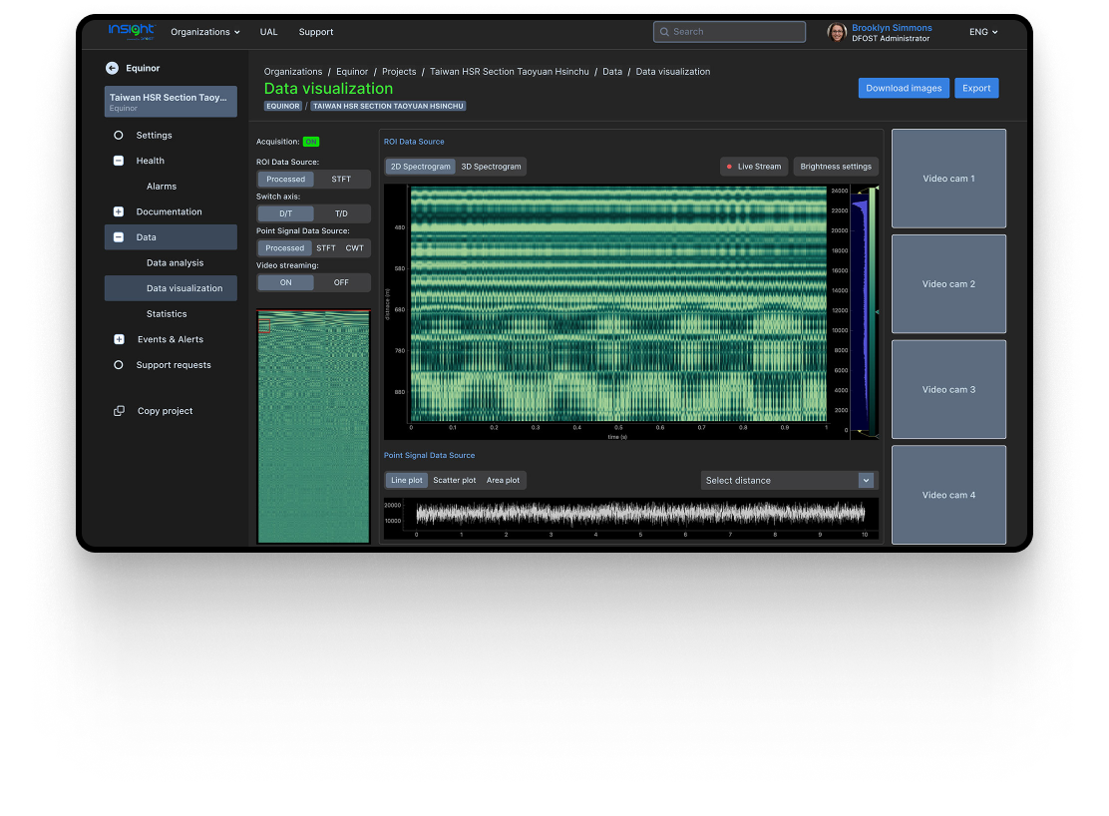Turn video streaming OFF
The image size is (1109, 816).
[x=341, y=282]
